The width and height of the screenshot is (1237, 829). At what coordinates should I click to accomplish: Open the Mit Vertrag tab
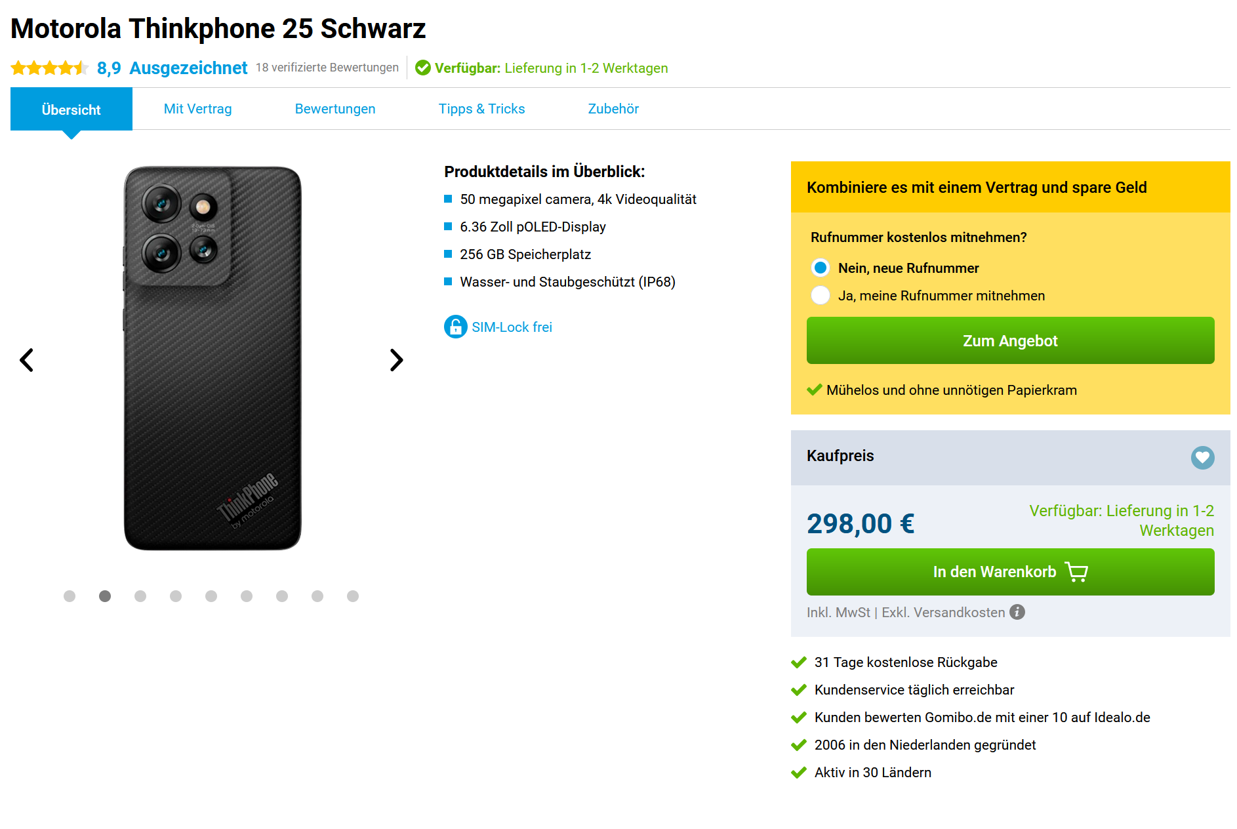coord(197,109)
